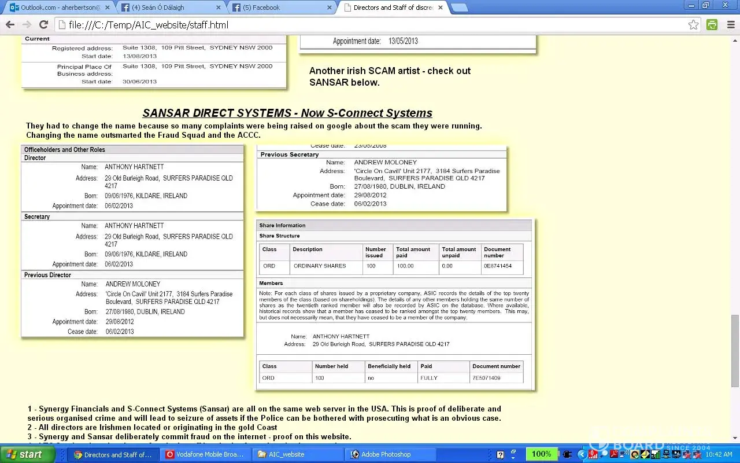740x463 pixels.
Task: Click the vertical scrollbar thumb
Action: [x=735, y=351]
